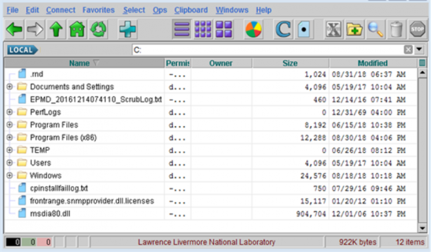Expand the Documents and Settings folder
The image size is (431, 252).
(10, 87)
